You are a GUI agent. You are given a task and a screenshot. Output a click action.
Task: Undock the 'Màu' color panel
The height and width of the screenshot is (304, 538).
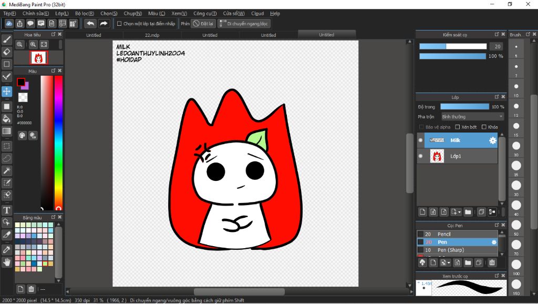point(53,70)
